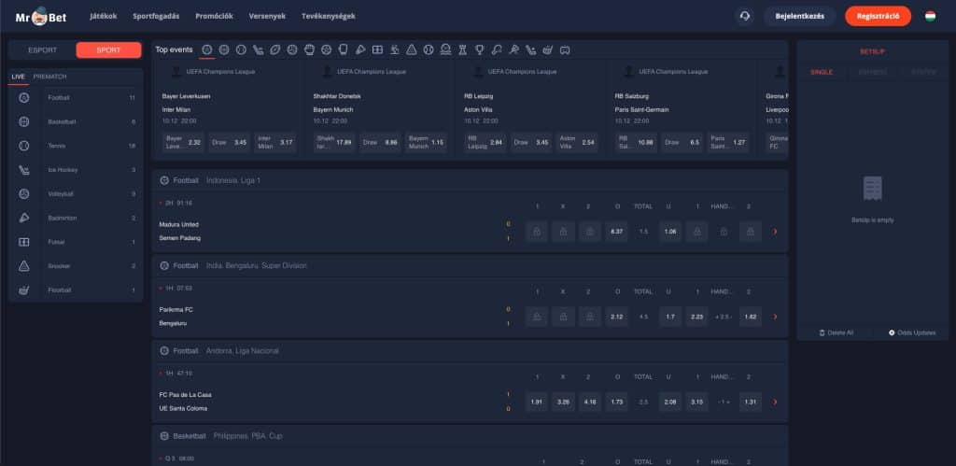Expand more markets for Madura United match

[775, 232]
